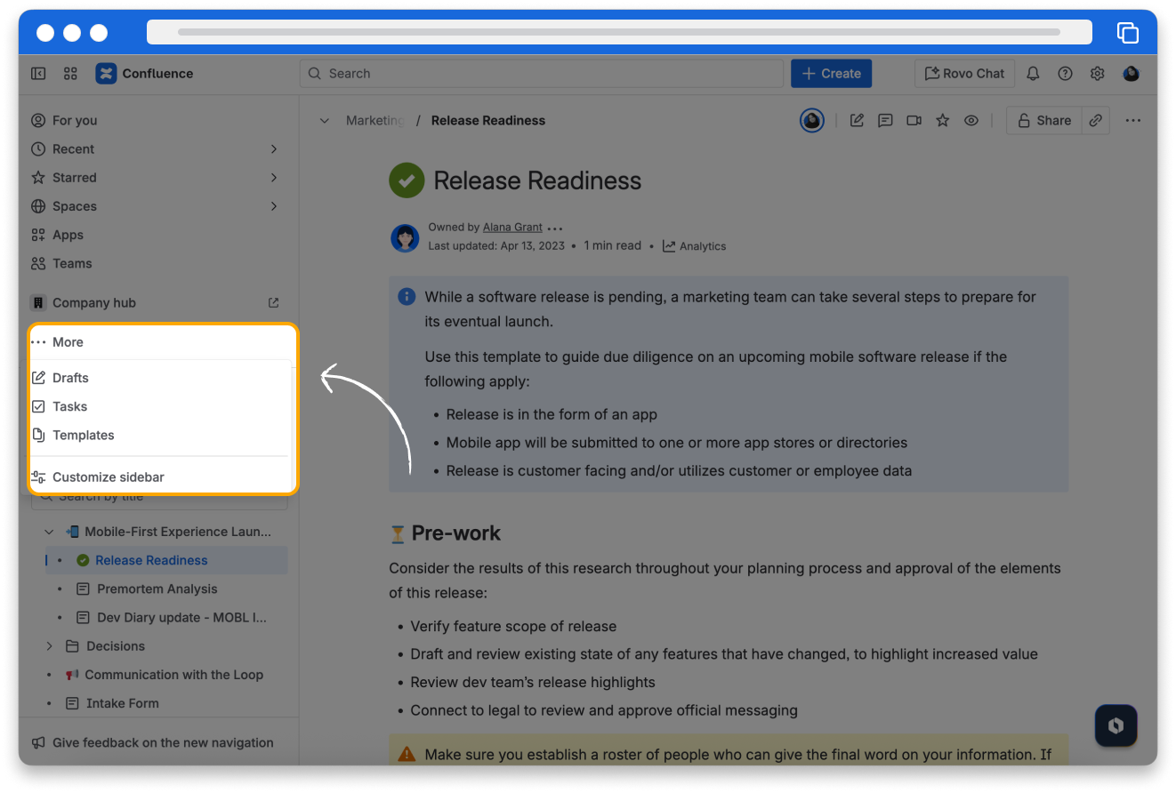Click the edit pencil icon
This screenshot has height=793, width=1176.
(x=857, y=121)
